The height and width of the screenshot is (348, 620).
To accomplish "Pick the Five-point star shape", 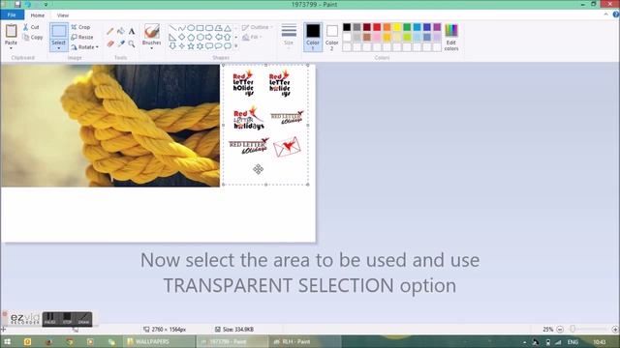I will [191, 46].
